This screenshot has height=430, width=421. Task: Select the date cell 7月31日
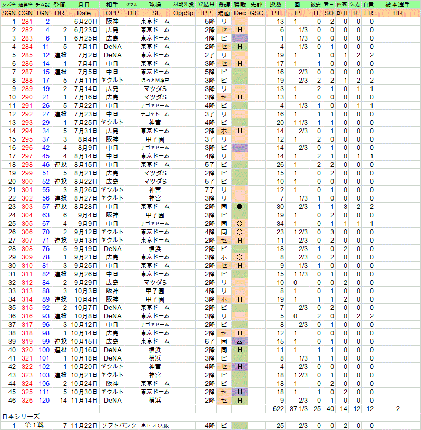pyautogui.click(x=86, y=131)
